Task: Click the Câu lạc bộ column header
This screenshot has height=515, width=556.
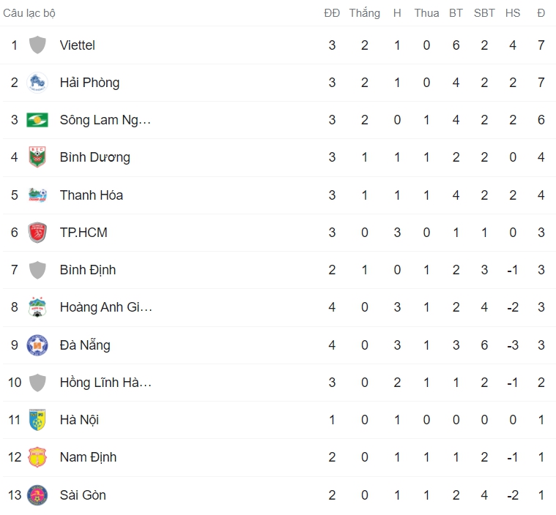Action: pyautogui.click(x=29, y=13)
